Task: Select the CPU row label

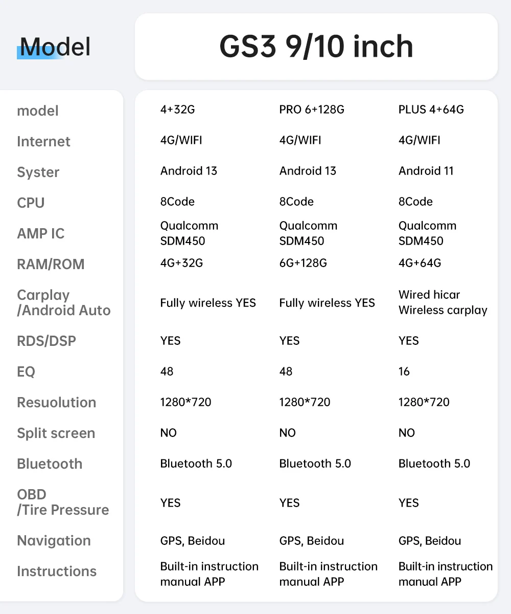Action: point(31,203)
